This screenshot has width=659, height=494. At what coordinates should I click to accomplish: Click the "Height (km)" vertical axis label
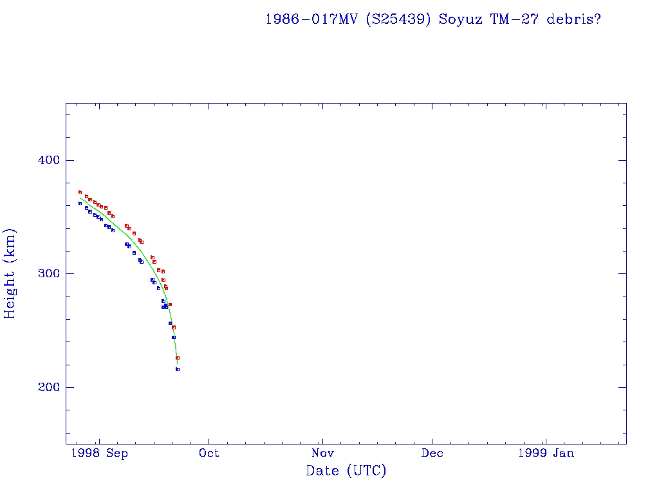click(x=10, y=273)
